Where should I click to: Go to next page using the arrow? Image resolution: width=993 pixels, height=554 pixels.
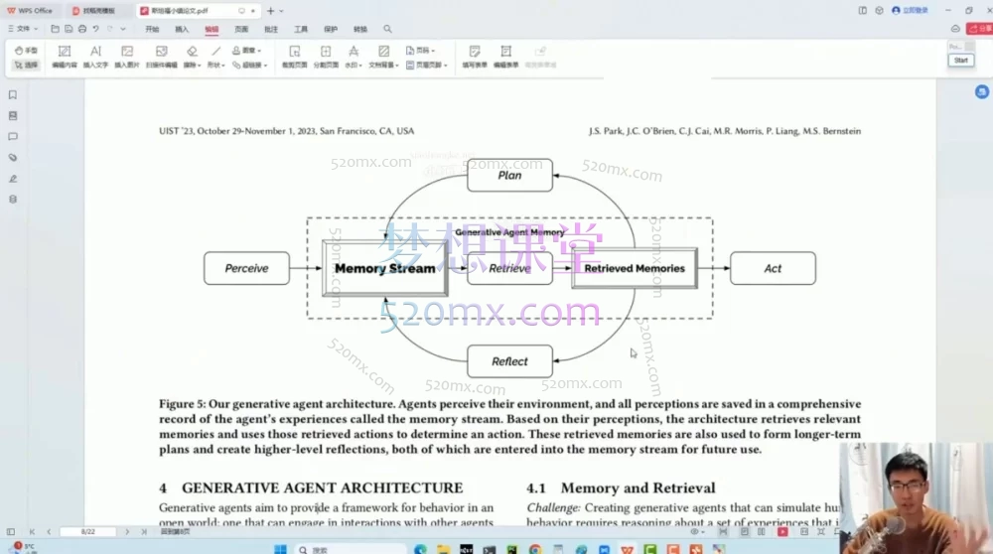click(127, 532)
